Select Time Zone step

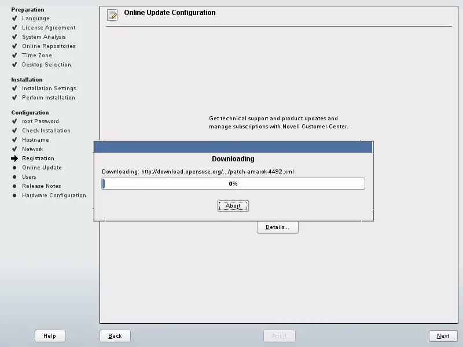click(37, 55)
